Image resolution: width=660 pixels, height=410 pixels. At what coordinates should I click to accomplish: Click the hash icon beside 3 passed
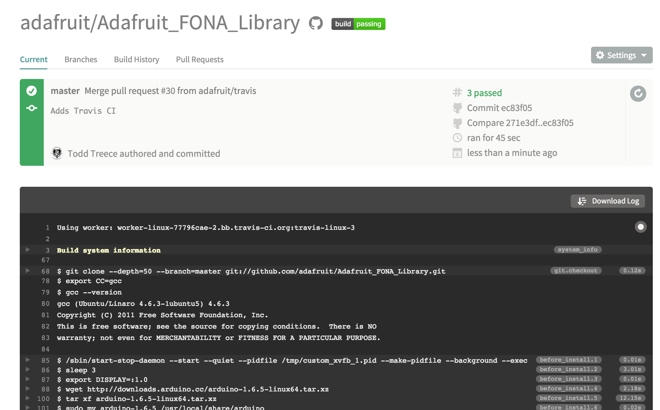[x=457, y=92]
